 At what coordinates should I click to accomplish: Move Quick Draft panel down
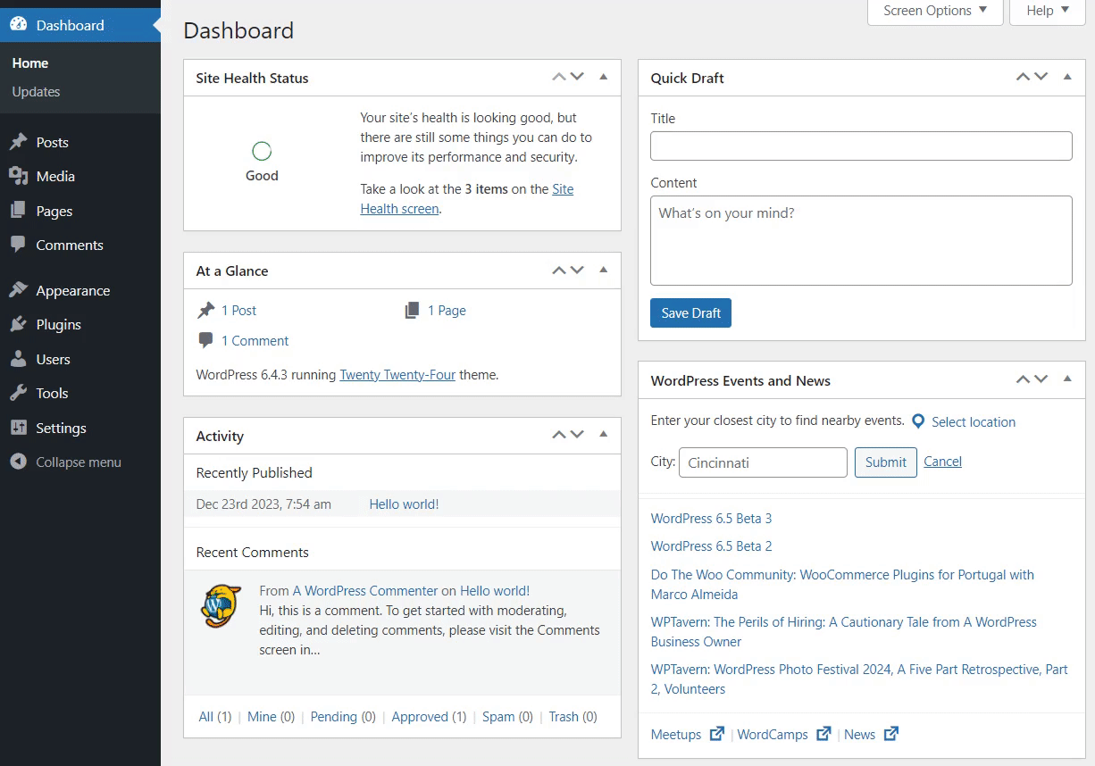pos(1041,78)
